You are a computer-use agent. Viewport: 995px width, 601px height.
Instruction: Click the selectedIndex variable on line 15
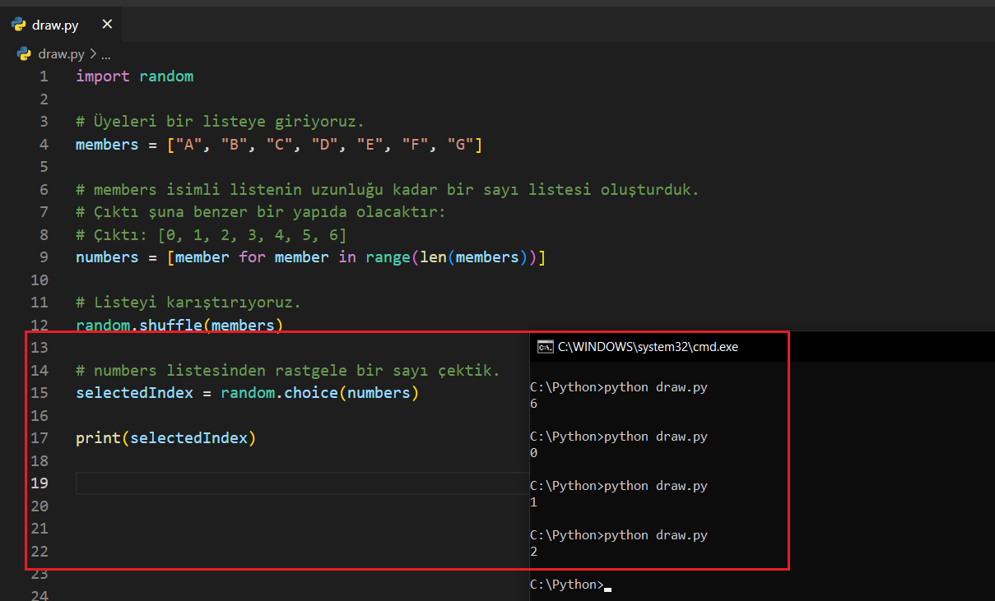tap(134, 393)
